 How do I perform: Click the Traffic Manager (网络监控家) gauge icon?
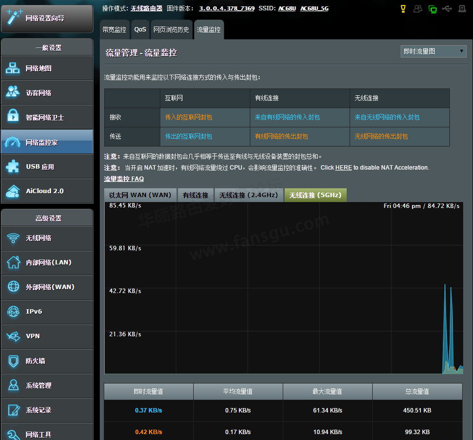13,142
